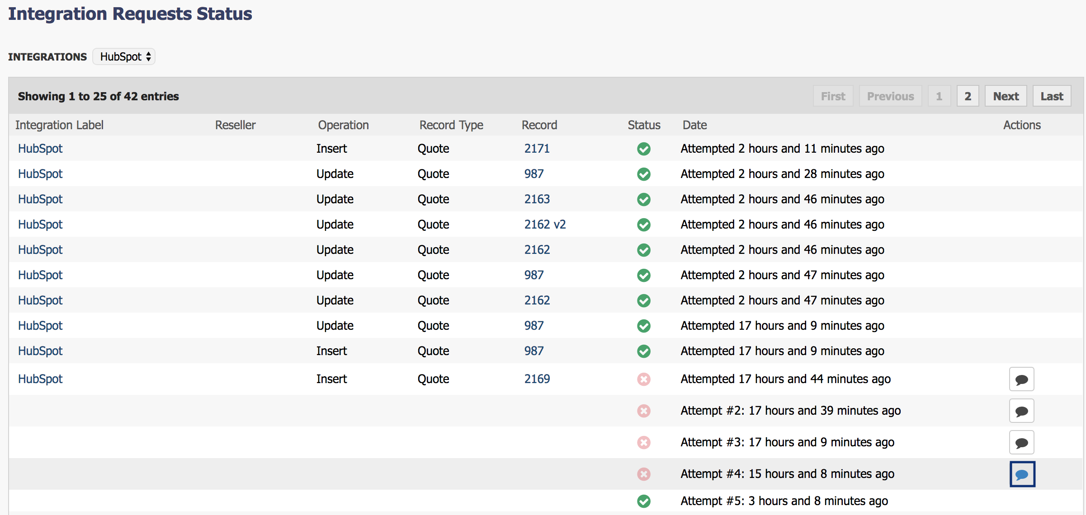Click Integration Requests Status page title

[x=130, y=14]
